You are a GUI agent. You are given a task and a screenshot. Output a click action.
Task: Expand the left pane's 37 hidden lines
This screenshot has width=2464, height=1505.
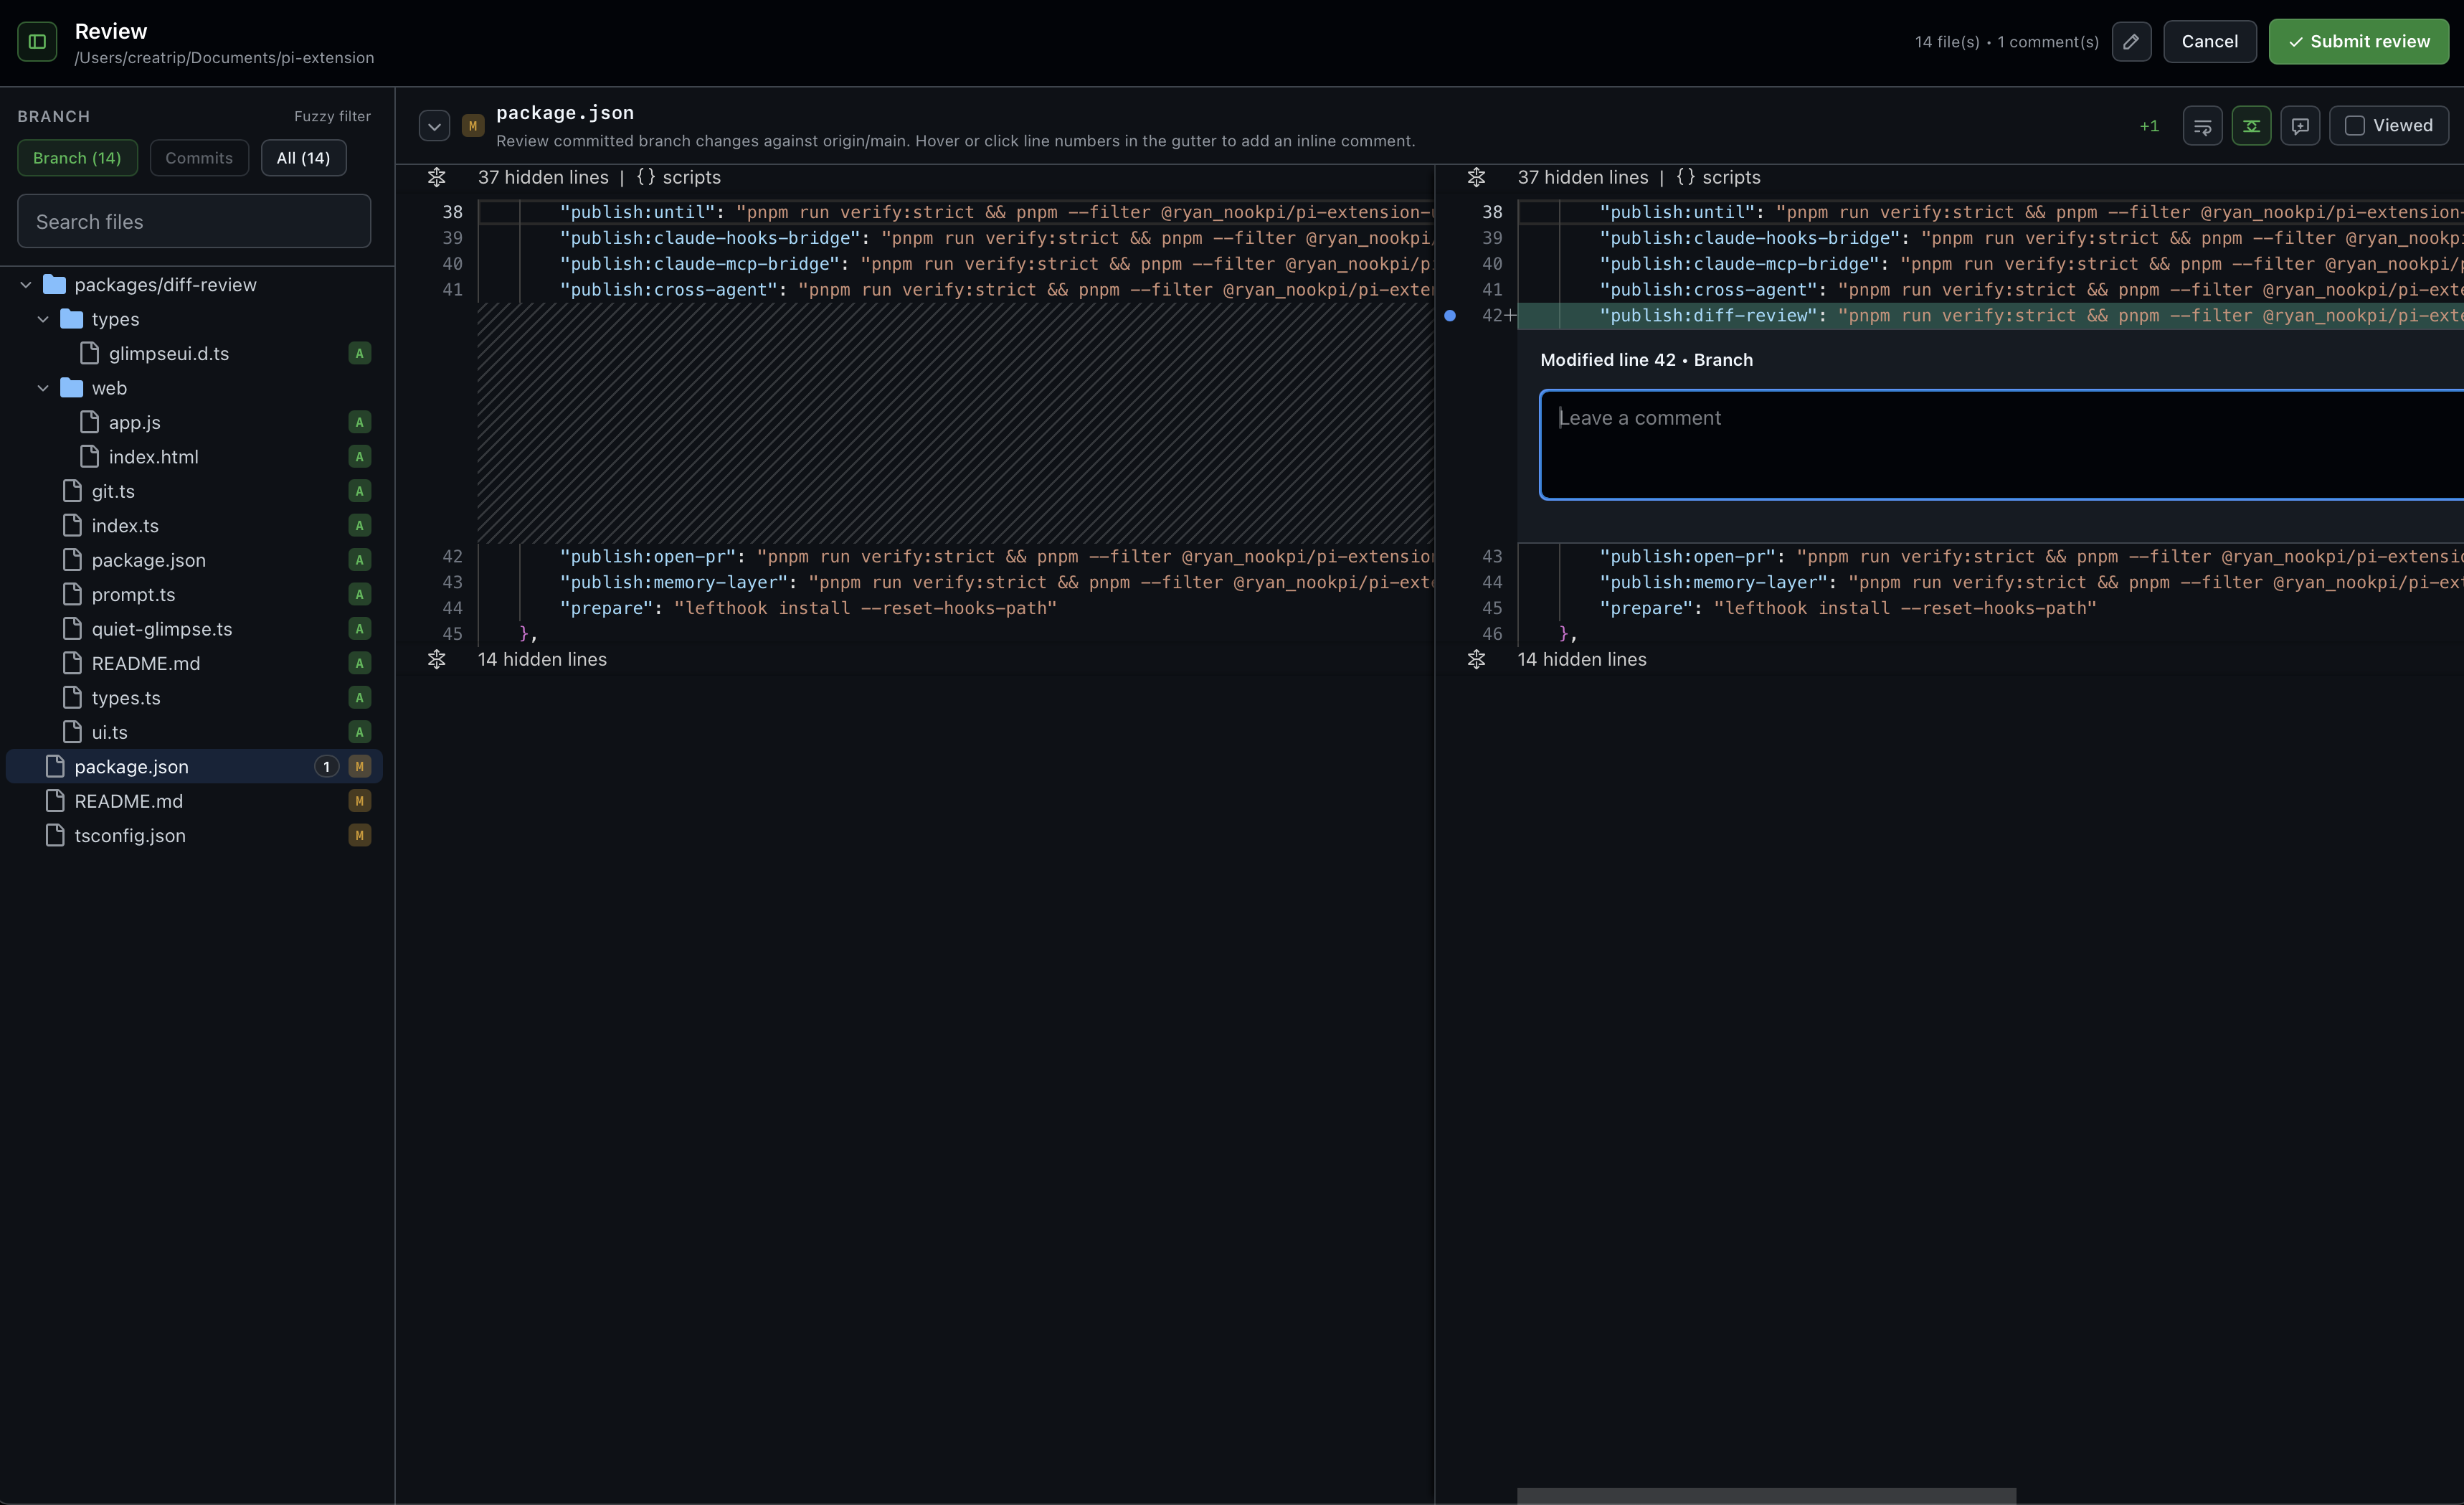click(x=437, y=178)
